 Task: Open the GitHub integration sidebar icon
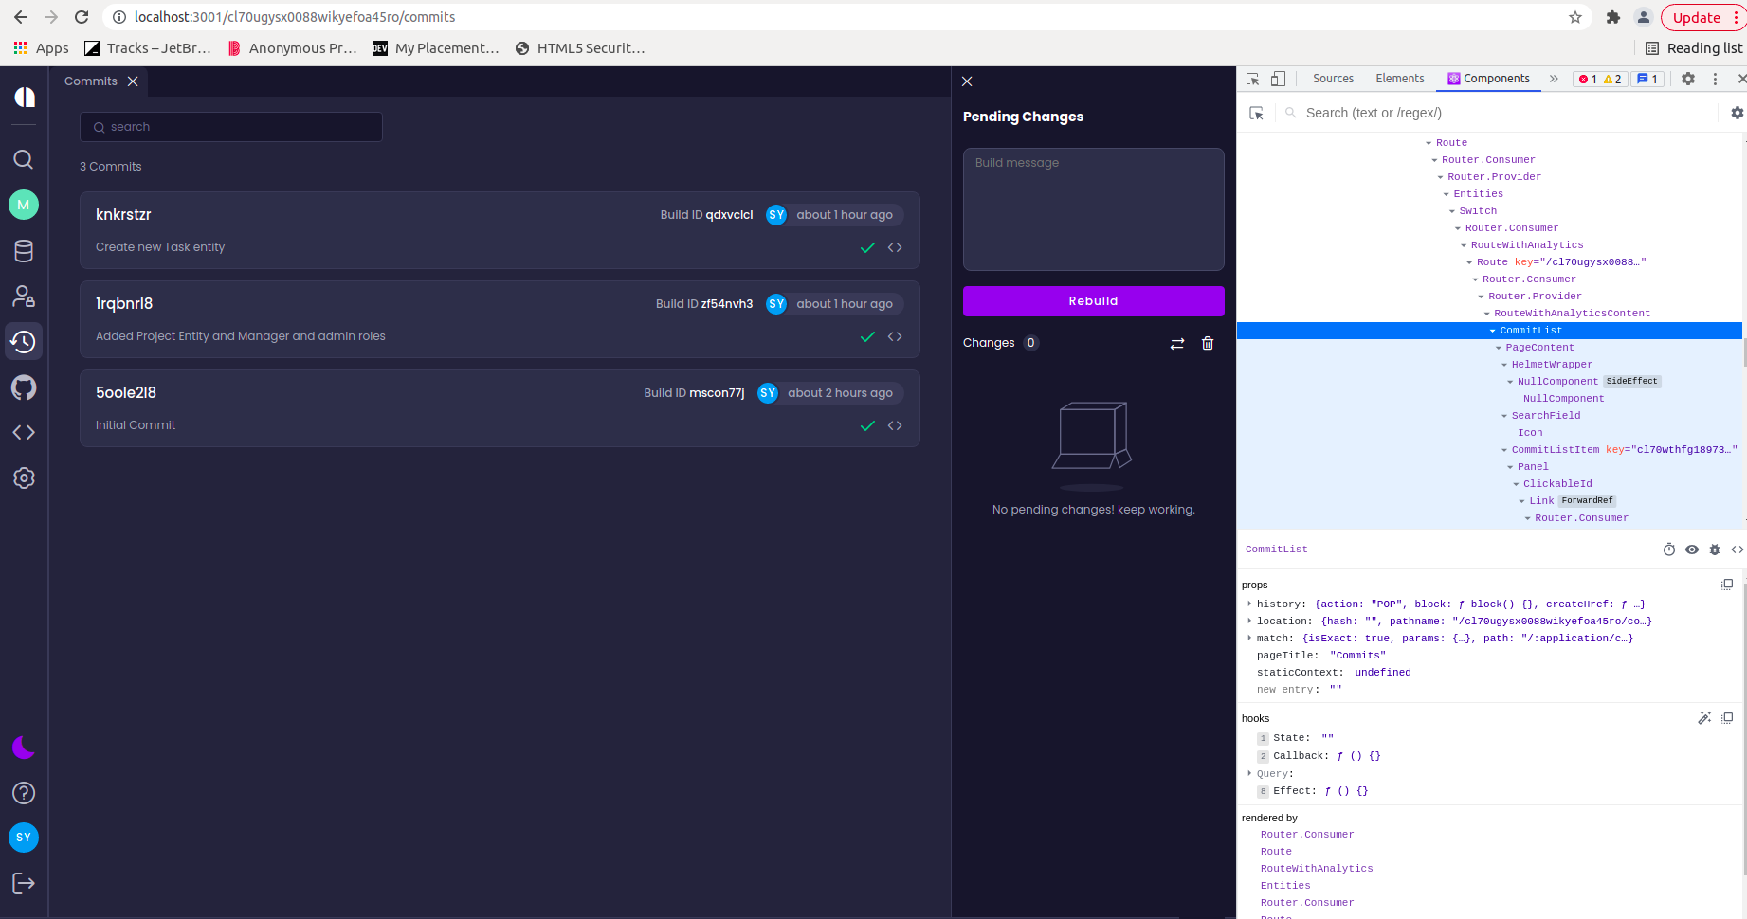[x=24, y=387]
